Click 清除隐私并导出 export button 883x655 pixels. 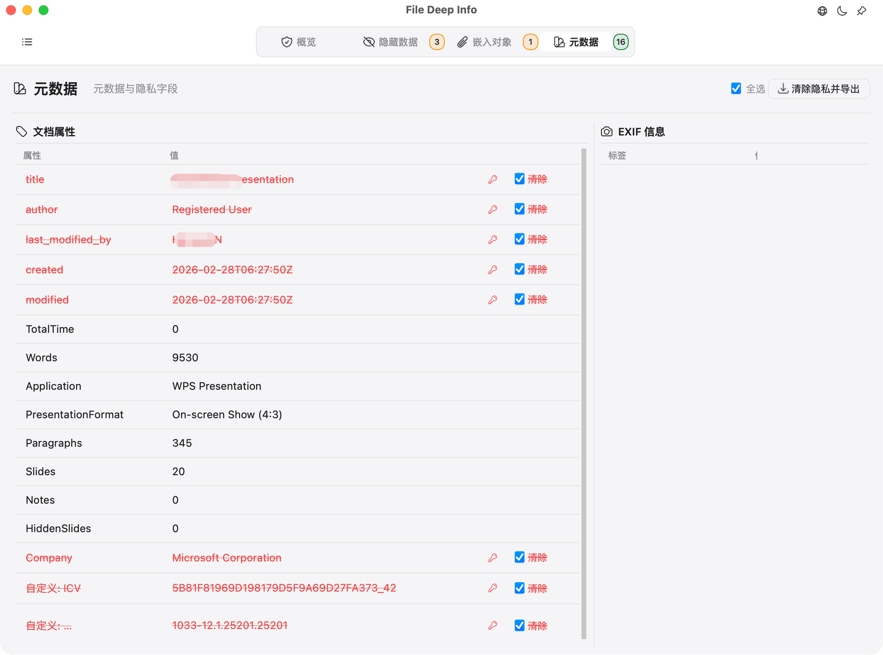coord(819,89)
